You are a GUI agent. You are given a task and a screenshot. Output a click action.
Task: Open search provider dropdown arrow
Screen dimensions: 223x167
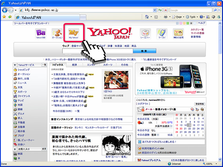219,10
